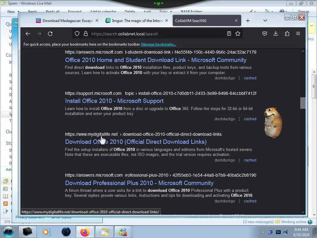Click scroll-up arrow of Firefox page

[303, 51]
